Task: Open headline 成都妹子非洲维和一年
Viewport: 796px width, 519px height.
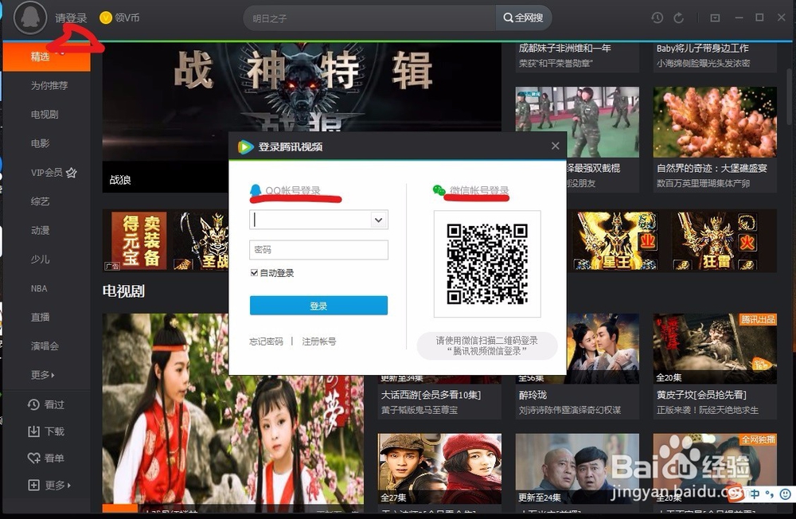Action: click(565, 49)
